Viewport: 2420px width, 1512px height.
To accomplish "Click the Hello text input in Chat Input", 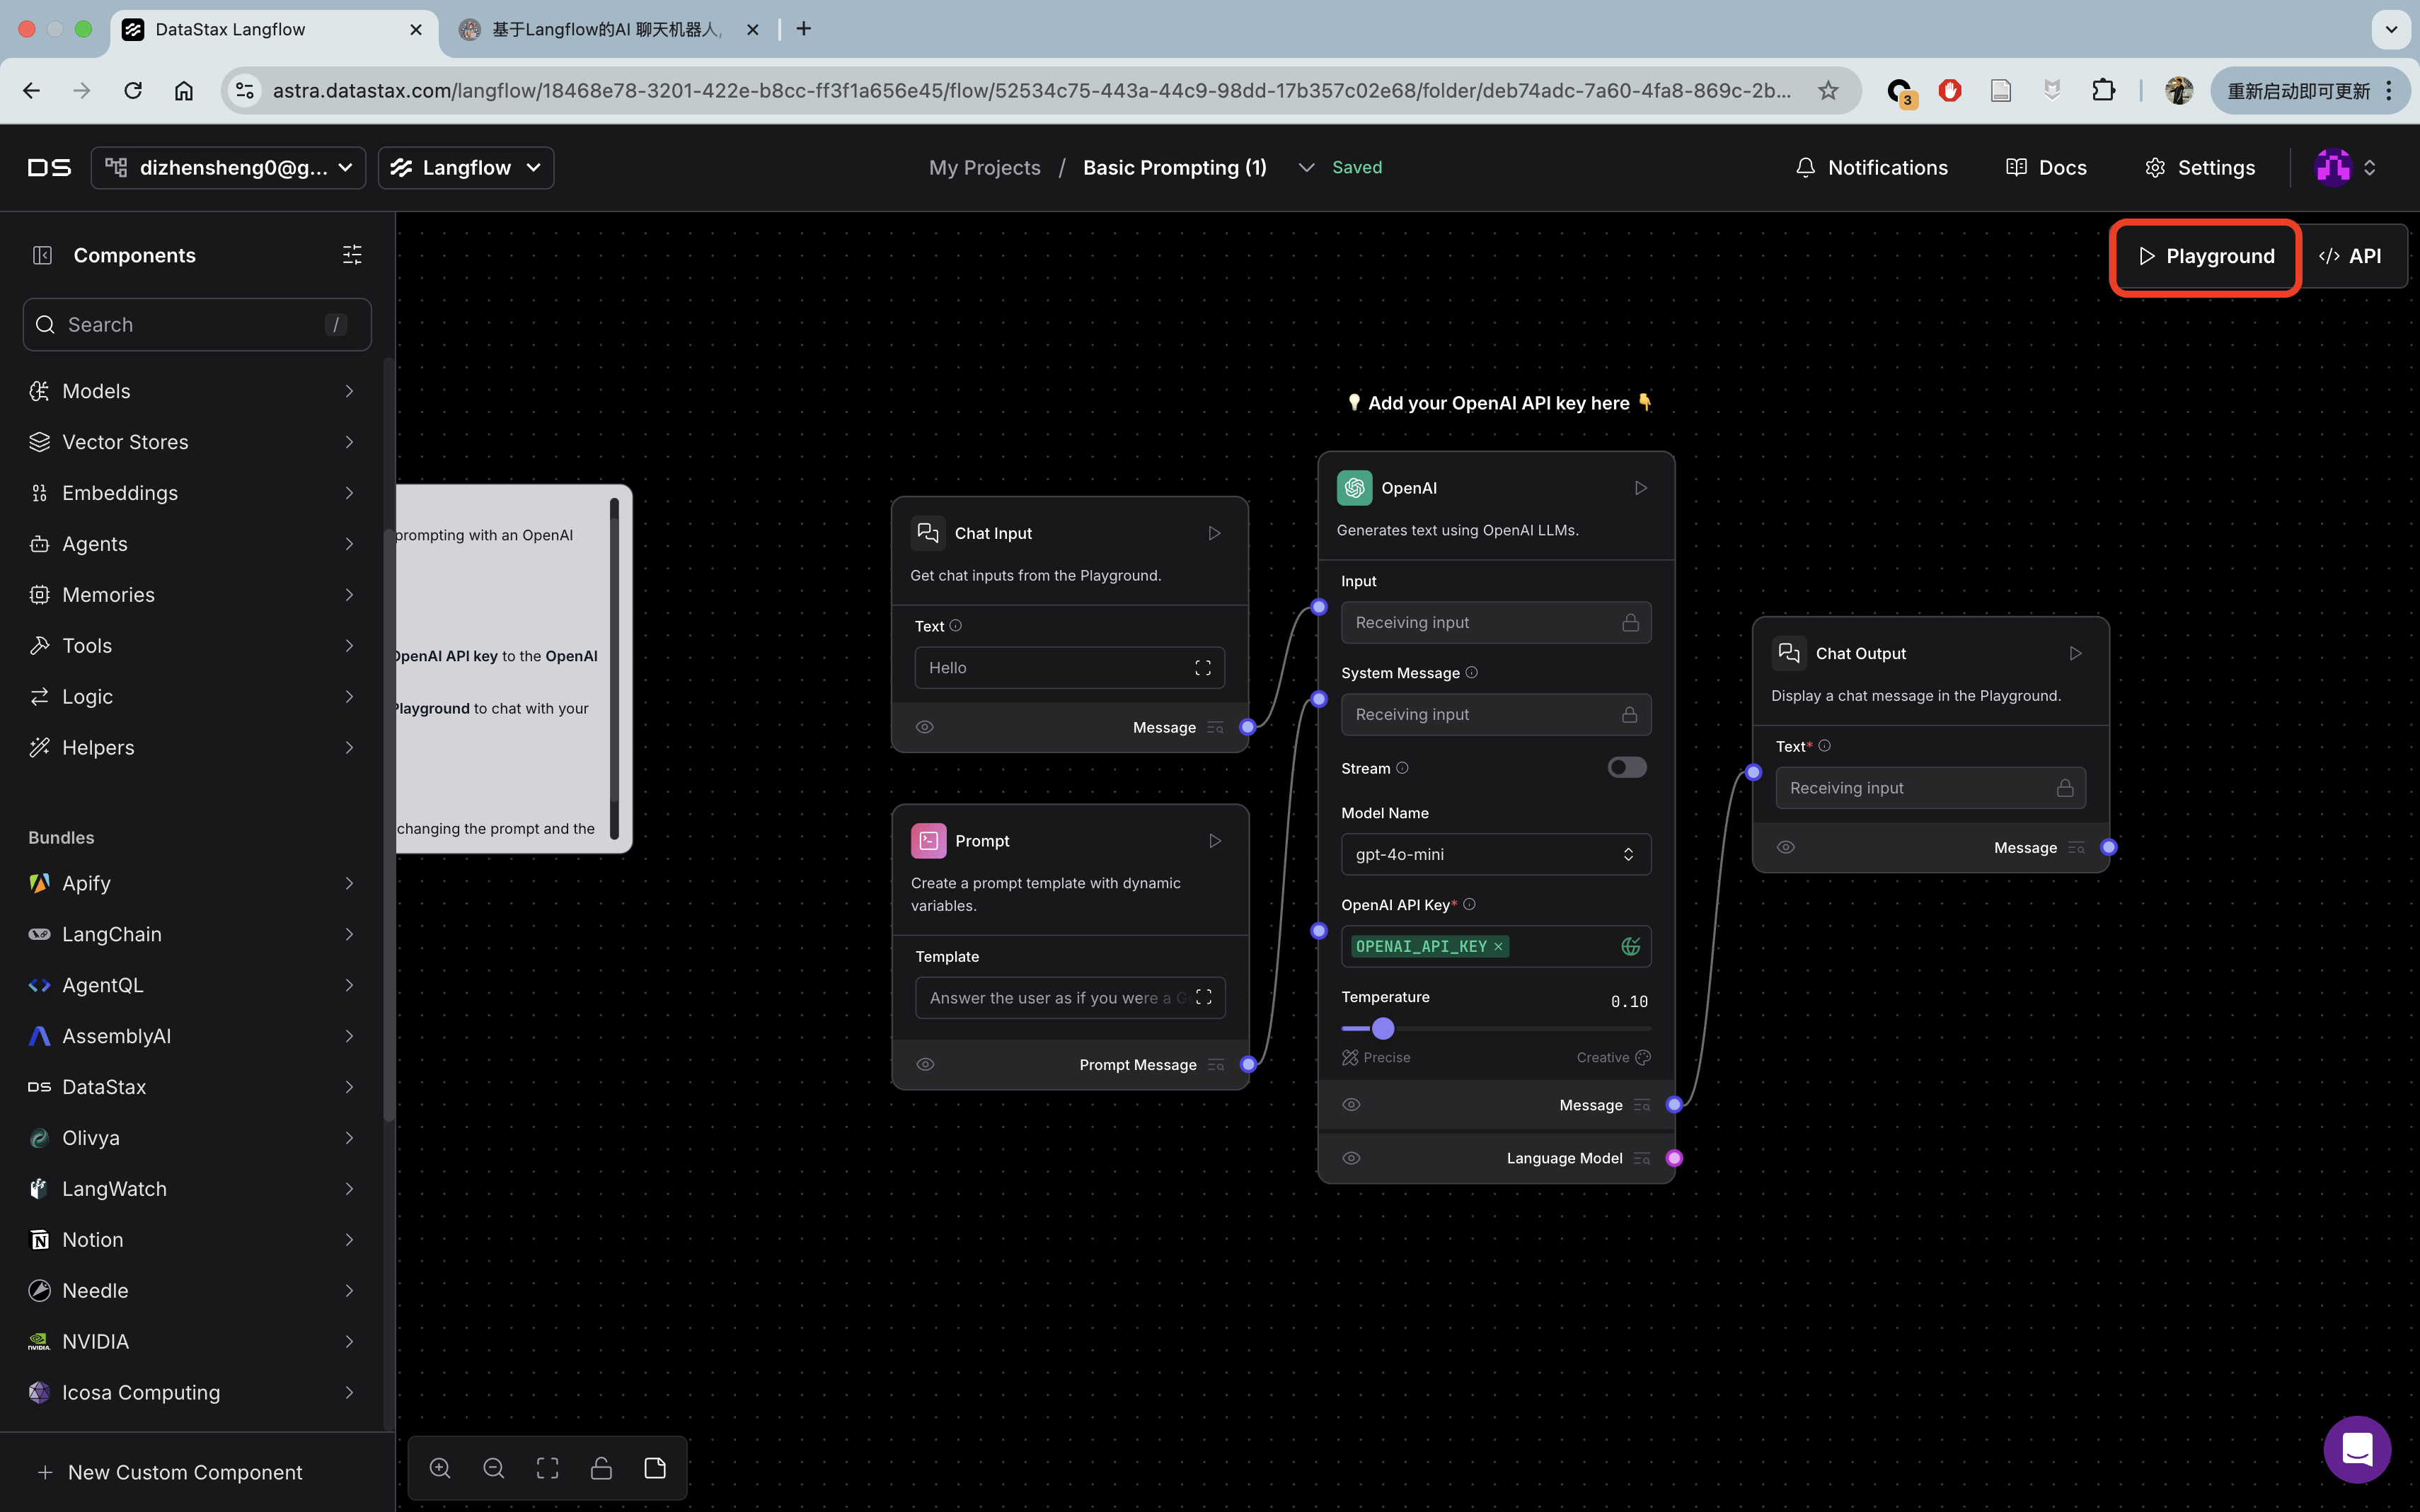I will pyautogui.click(x=1069, y=668).
